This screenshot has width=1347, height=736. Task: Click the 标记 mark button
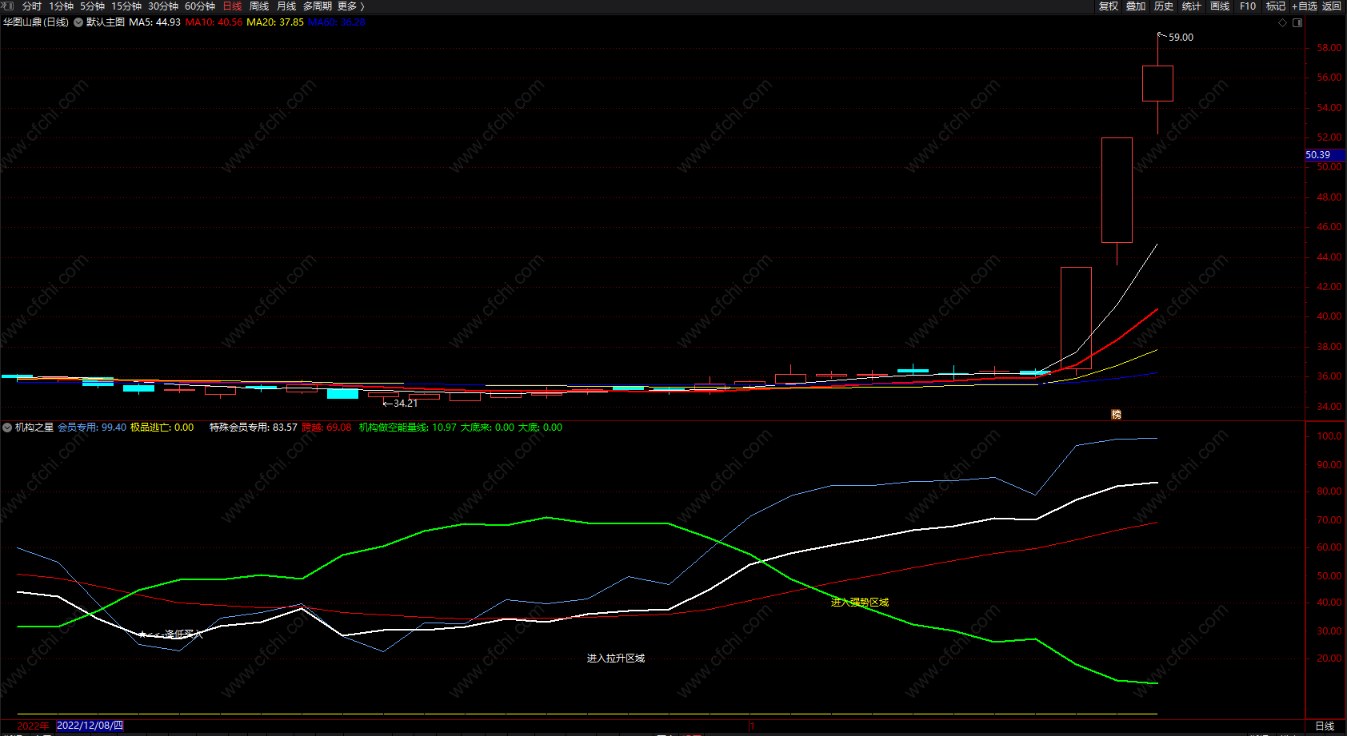point(1276,6)
